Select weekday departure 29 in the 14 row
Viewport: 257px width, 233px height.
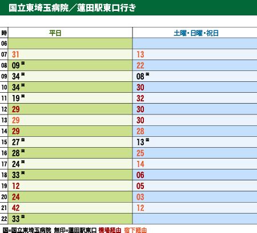tap(16, 131)
